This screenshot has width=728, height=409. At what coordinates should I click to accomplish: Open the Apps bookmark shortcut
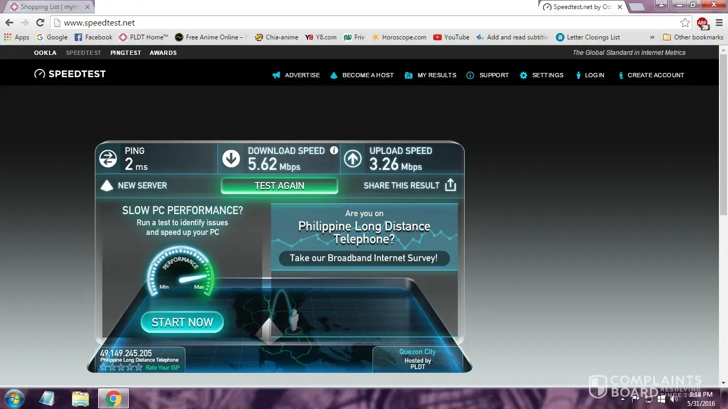pyautogui.click(x=17, y=37)
